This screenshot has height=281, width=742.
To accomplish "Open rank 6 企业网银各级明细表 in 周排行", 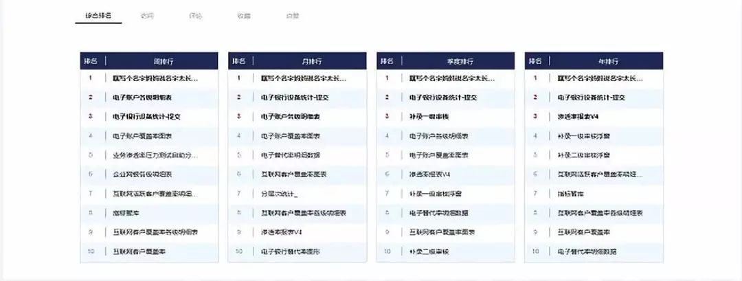I will pyautogui.click(x=142, y=174).
